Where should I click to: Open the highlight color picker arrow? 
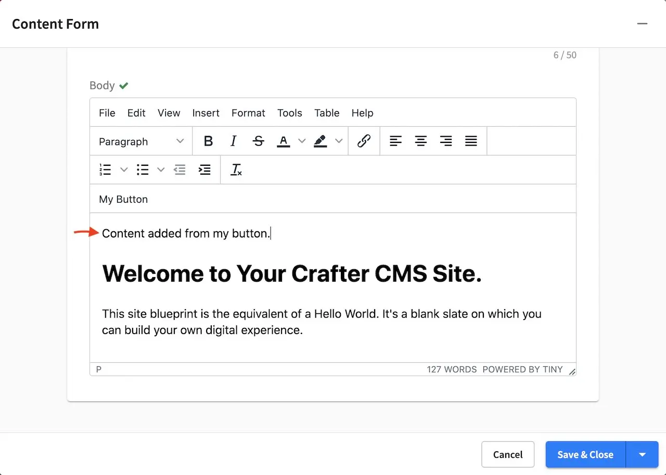coord(339,141)
